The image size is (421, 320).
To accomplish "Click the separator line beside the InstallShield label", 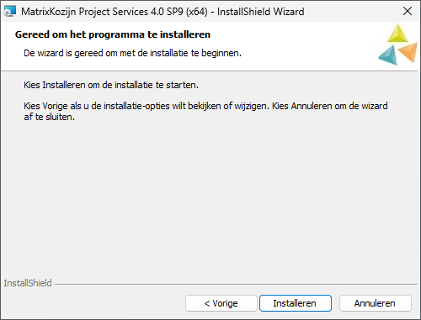I will pyautogui.click(x=236, y=285).
